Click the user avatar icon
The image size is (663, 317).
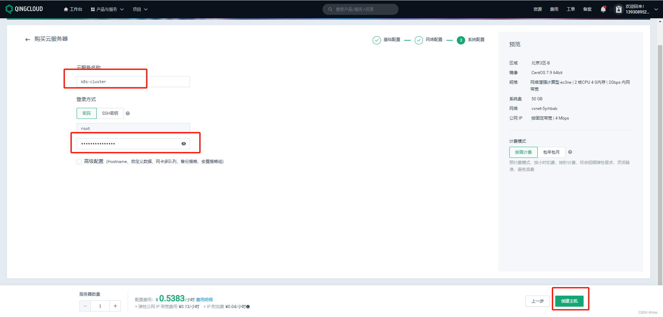(x=619, y=9)
